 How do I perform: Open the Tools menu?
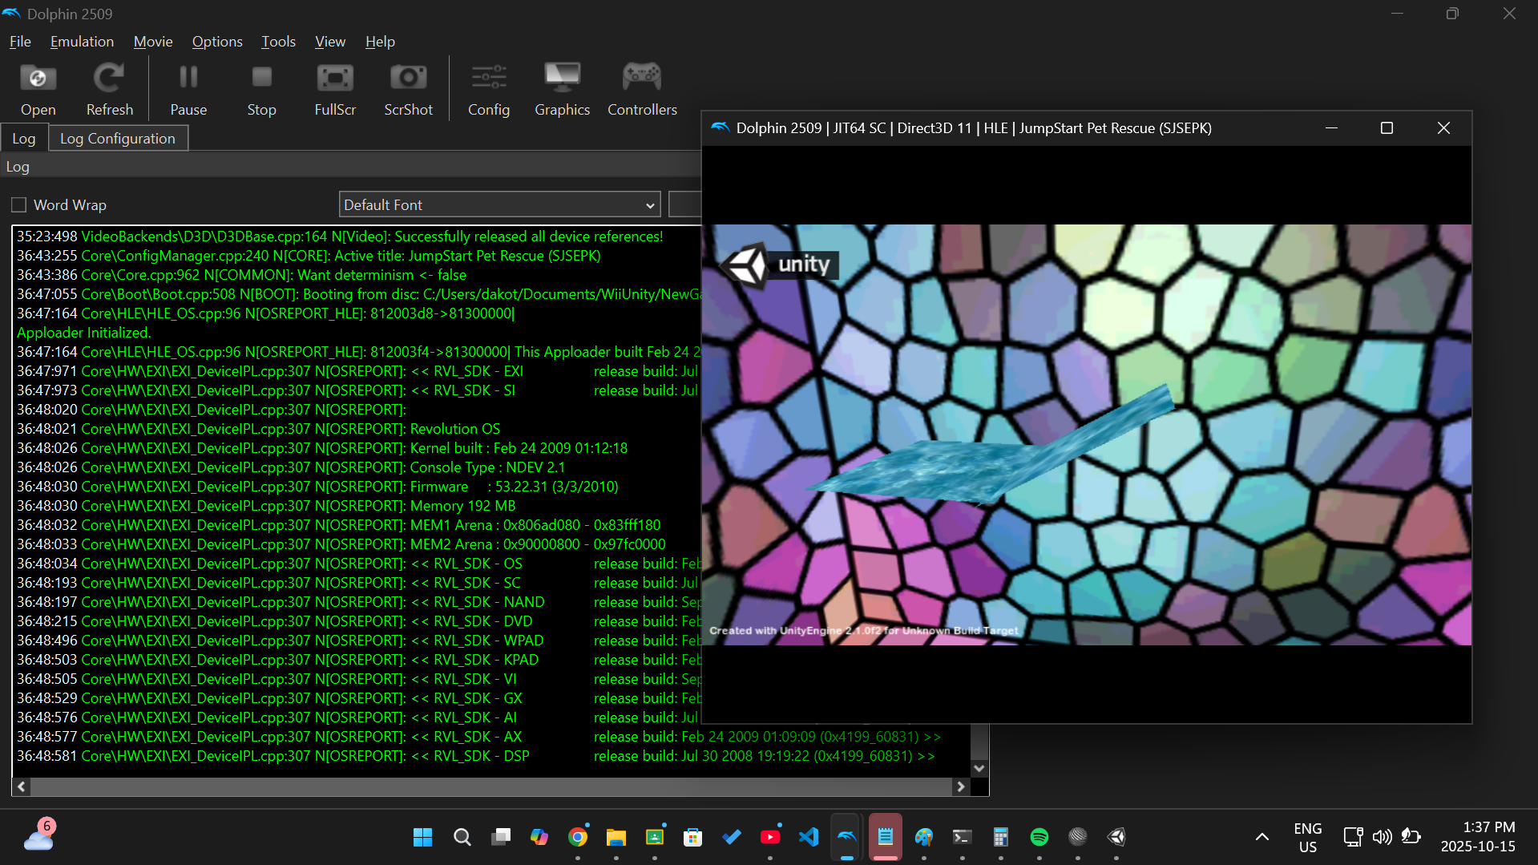tap(278, 42)
